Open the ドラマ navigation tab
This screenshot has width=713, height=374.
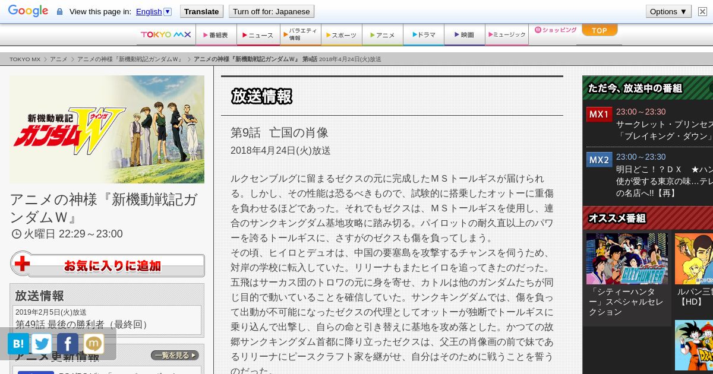click(x=424, y=35)
